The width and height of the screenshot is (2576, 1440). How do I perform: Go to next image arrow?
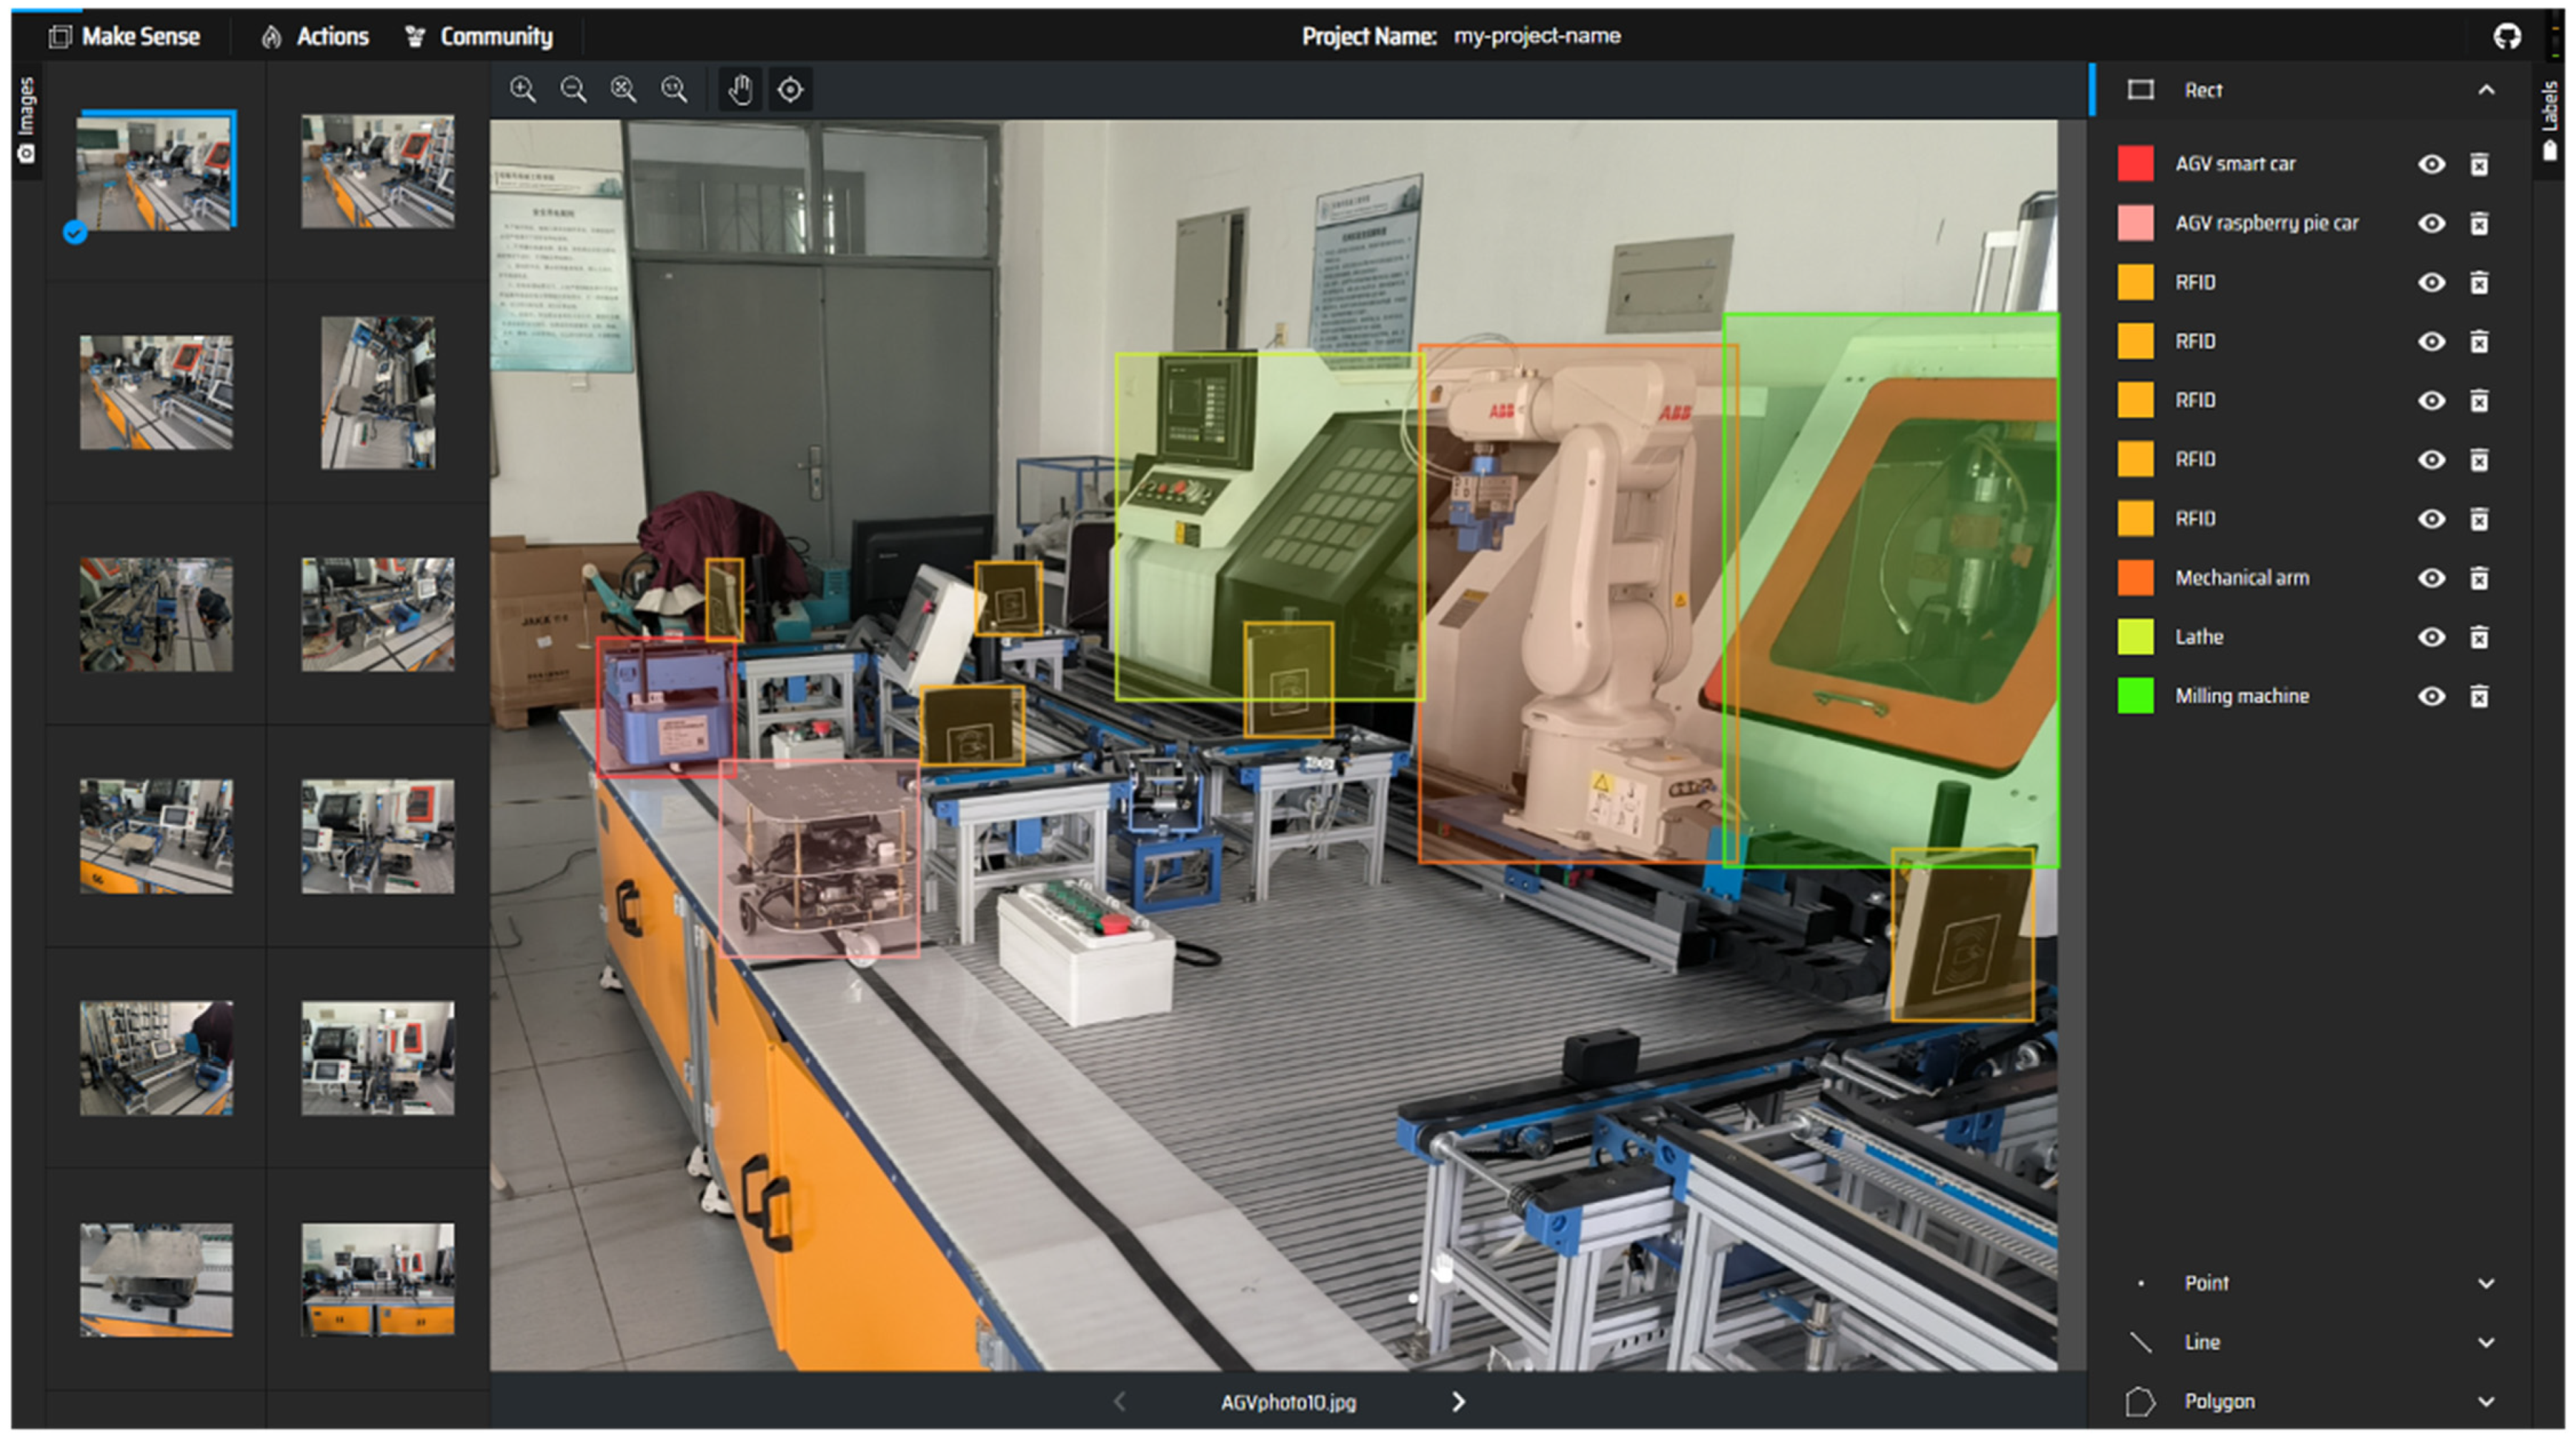click(1458, 1402)
